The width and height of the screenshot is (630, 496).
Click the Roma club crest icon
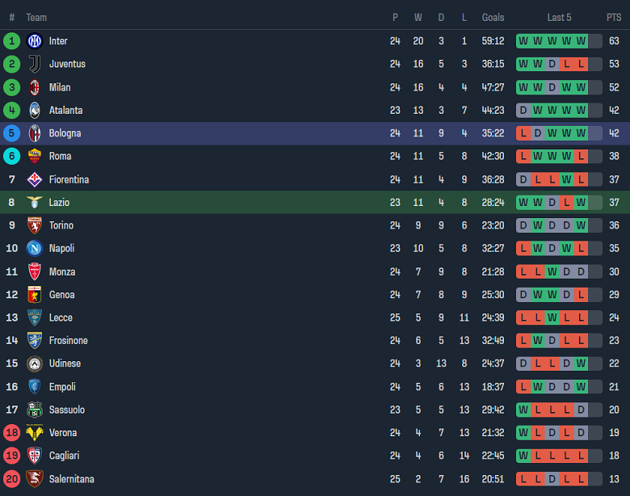[x=35, y=156]
